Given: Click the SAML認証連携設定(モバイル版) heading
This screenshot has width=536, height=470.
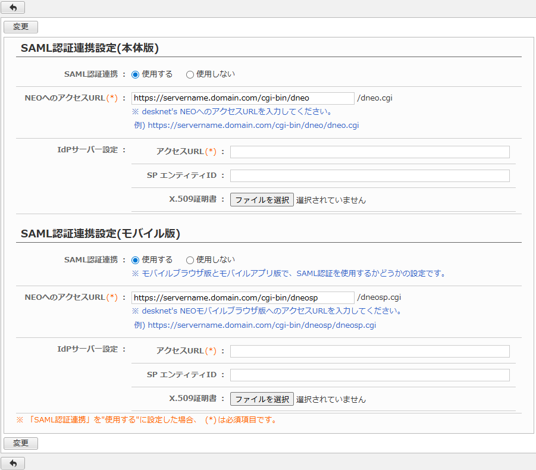Looking at the screenshot, I should point(101,234).
